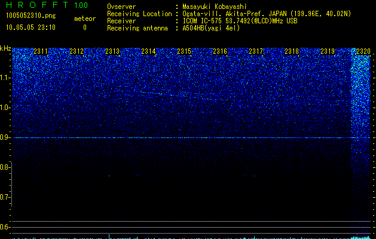Select the A504HB(yagi 4el) antenna text
376x239 pixels.
coord(211,28)
